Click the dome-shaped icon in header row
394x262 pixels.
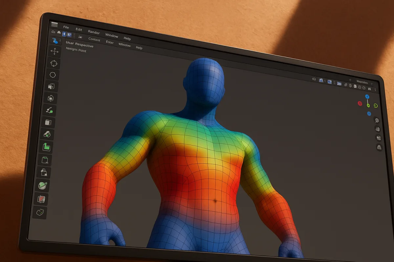(x=59, y=32)
